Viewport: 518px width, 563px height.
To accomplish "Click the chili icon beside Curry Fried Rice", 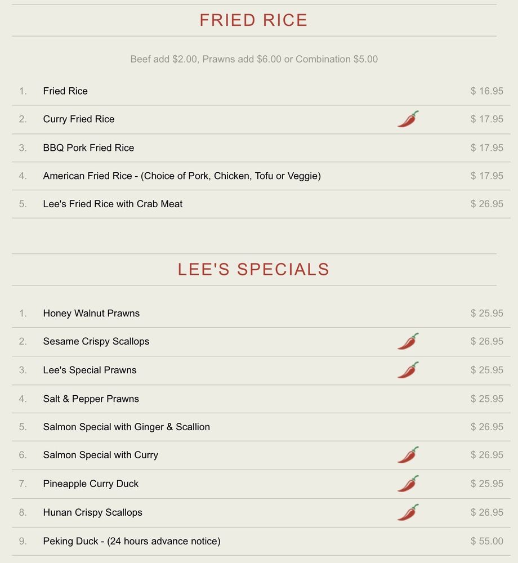I will [408, 119].
